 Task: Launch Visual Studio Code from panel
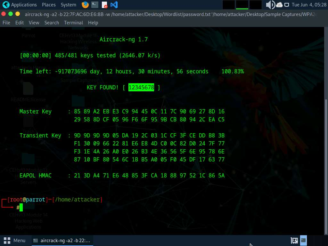[114, 5]
